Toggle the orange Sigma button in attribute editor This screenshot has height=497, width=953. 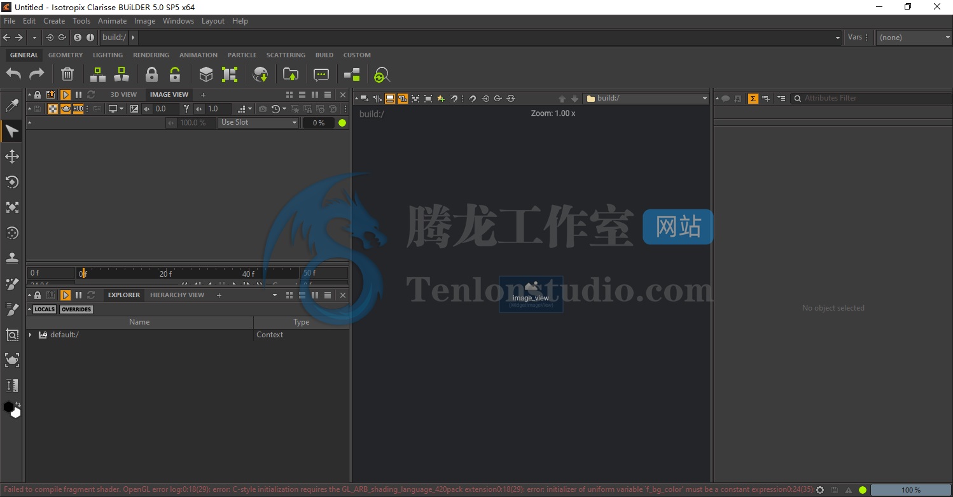point(753,99)
